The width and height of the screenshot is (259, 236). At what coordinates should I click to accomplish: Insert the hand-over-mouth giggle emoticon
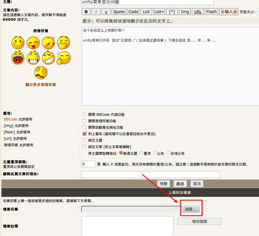pos(63,43)
